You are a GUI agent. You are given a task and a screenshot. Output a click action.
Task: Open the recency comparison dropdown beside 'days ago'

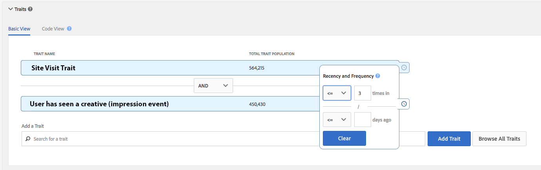(337, 120)
